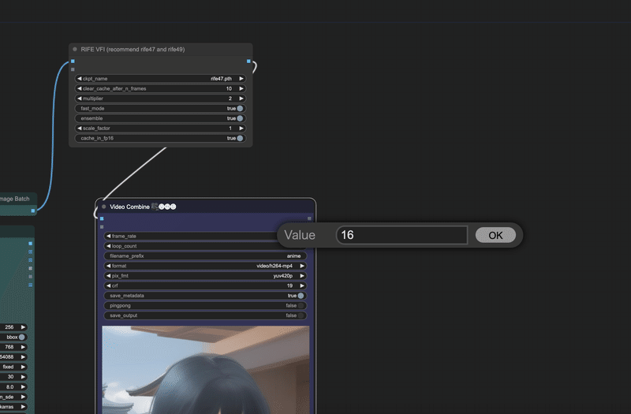Select next sampler after n_sde via the right arrow
Viewport: 631px width, 414px height.
point(24,397)
